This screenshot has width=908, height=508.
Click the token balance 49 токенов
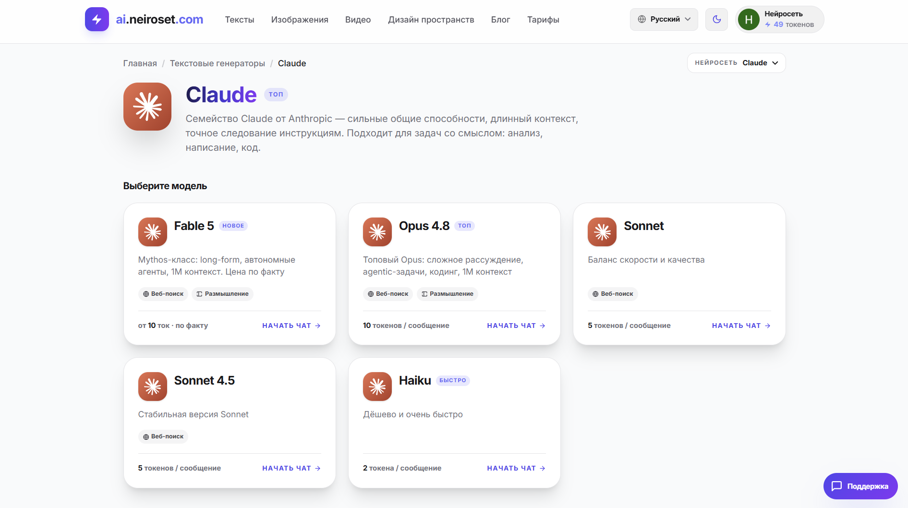789,24
